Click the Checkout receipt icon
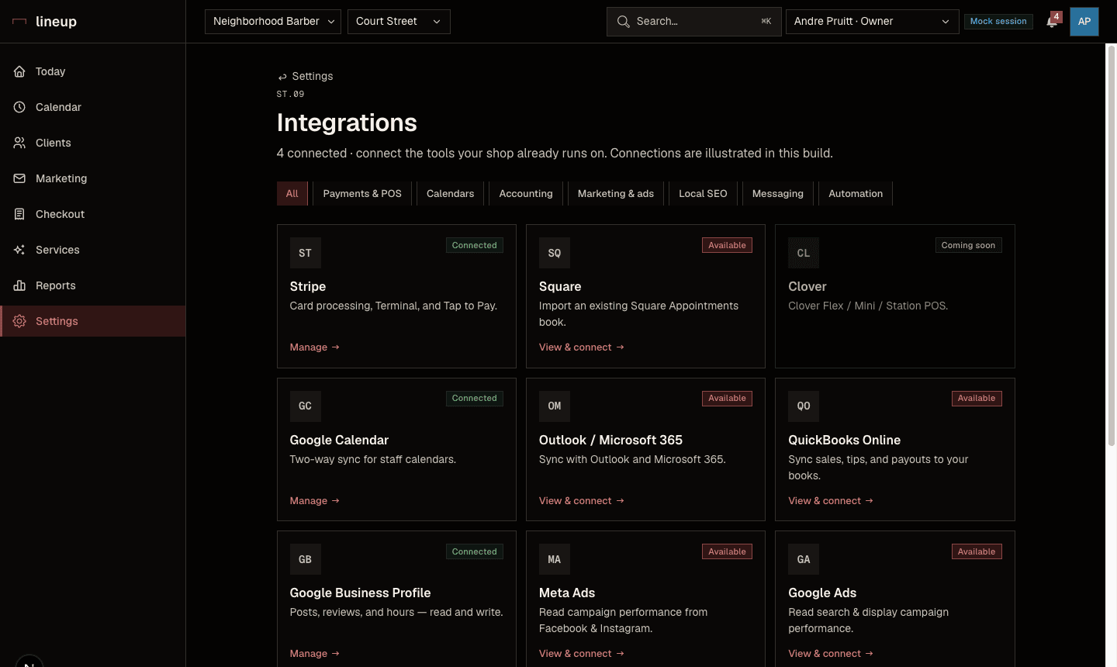This screenshot has height=667, width=1117. (19, 214)
